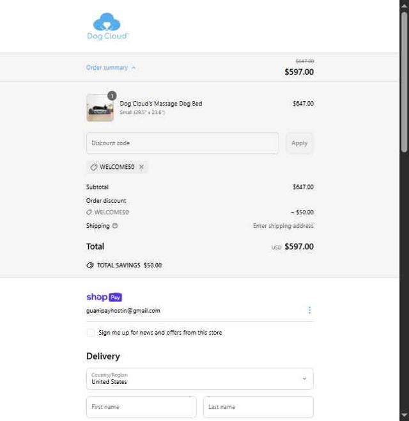The height and width of the screenshot is (421, 409).
Task: Click the scrollbar down arrow
Action: coord(404,415)
